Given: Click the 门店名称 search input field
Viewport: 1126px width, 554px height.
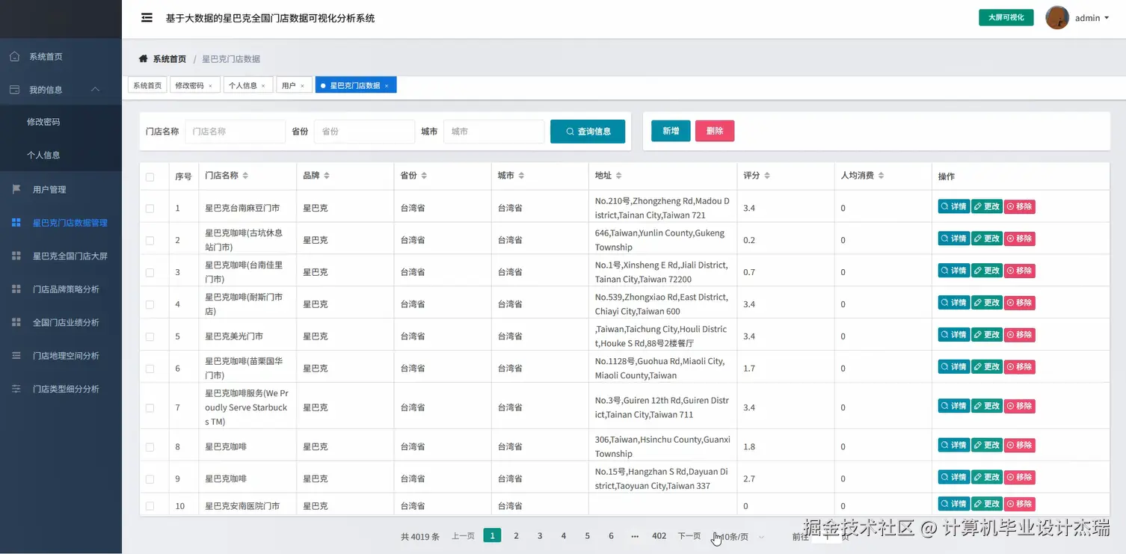Looking at the screenshot, I should [x=236, y=131].
